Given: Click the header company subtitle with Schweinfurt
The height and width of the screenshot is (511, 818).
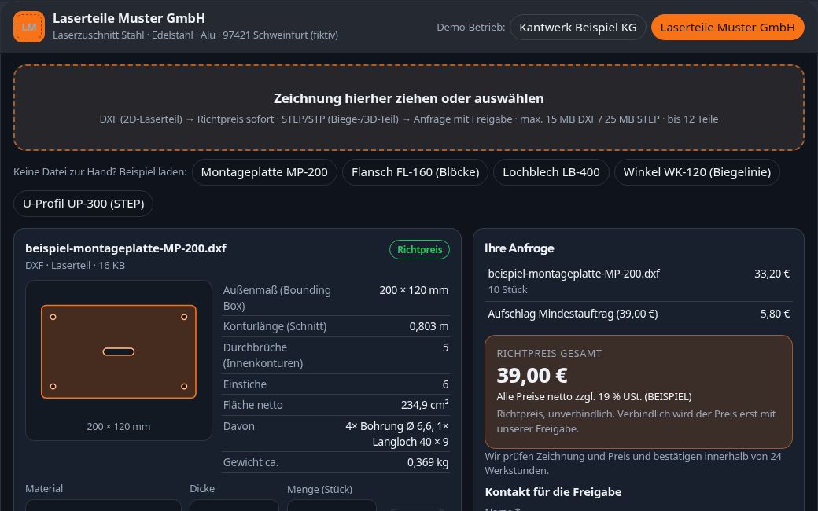Looking at the screenshot, I should pyautogui.click(x=195, y=35).
